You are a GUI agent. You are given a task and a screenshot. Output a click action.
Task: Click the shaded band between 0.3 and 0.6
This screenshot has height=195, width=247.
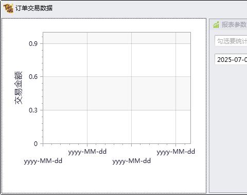coord(117,93)
